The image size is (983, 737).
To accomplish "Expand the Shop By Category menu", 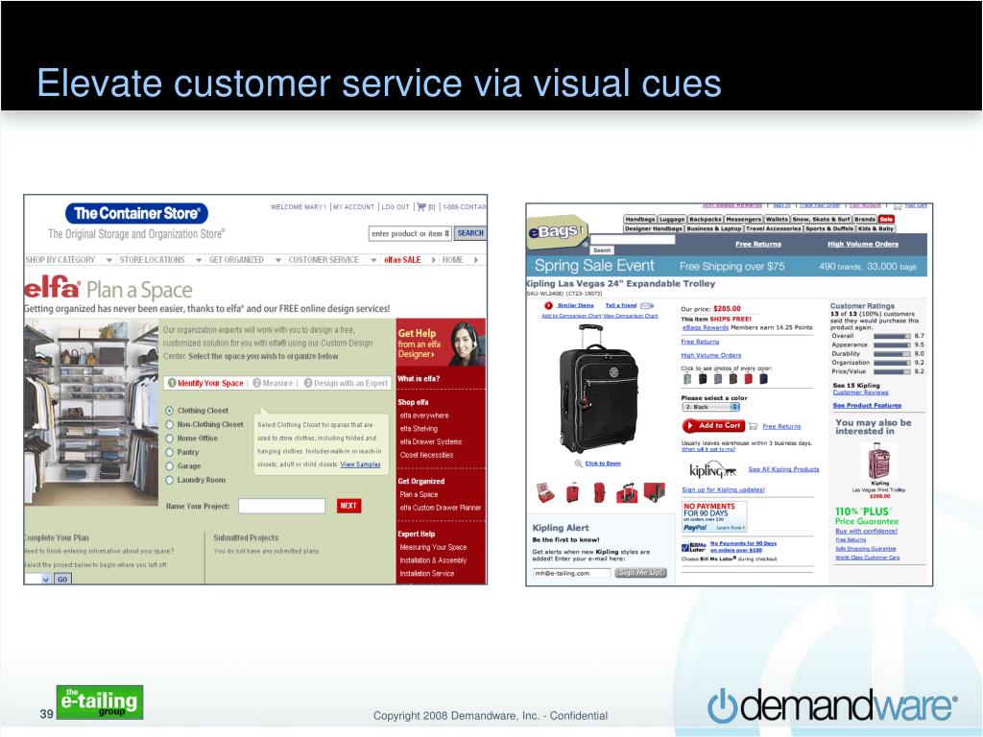I will tap(69, 259).
